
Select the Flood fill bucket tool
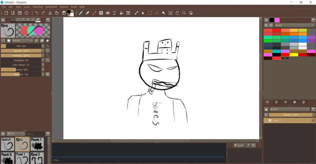(121, 13)
